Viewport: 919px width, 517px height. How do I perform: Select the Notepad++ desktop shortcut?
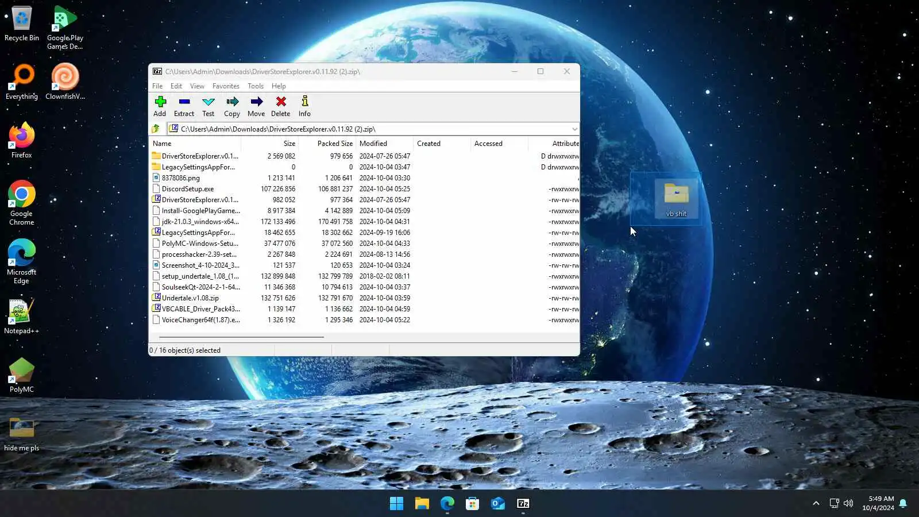pyautogui.click(x=22, y=317)
